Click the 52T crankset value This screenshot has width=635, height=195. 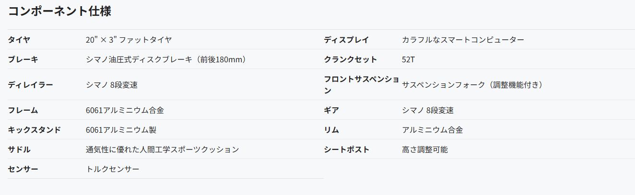409,59
